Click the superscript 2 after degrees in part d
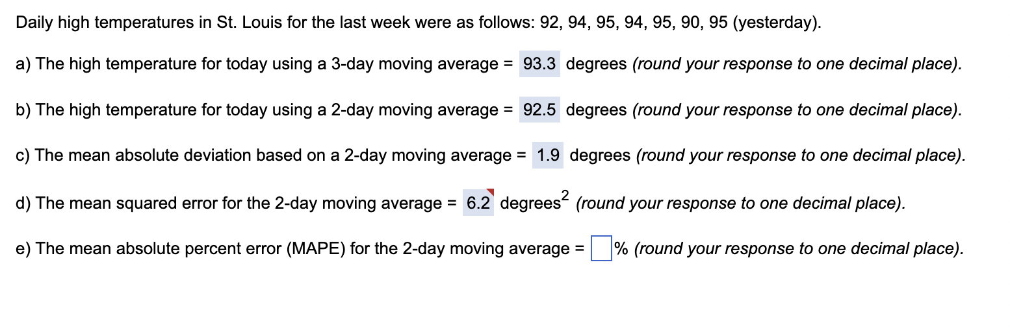Screen dimensions: 1010x328 [x=565, y=195]
